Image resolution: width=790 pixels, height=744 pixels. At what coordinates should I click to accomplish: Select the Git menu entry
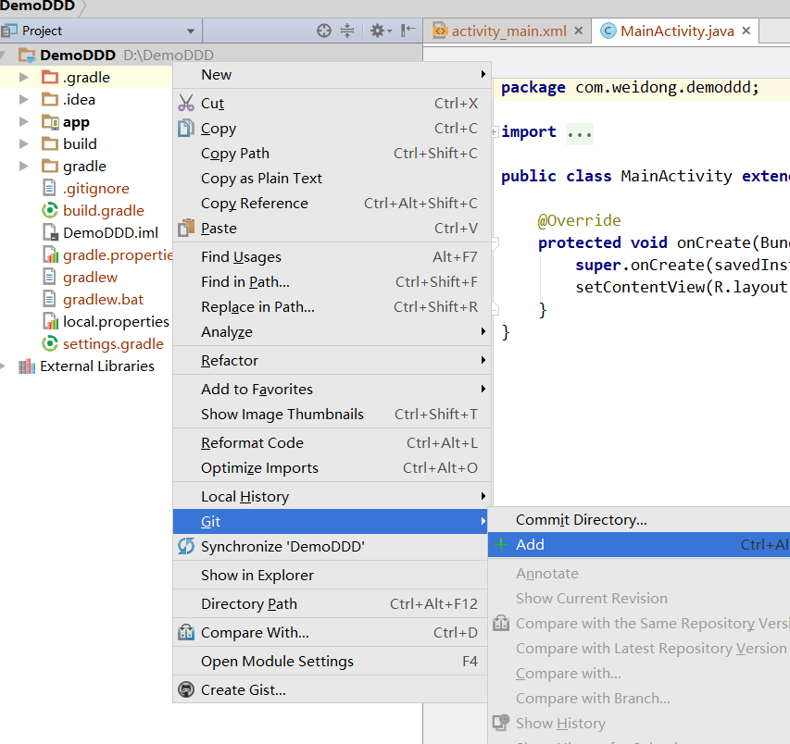(x=330, y=522)
